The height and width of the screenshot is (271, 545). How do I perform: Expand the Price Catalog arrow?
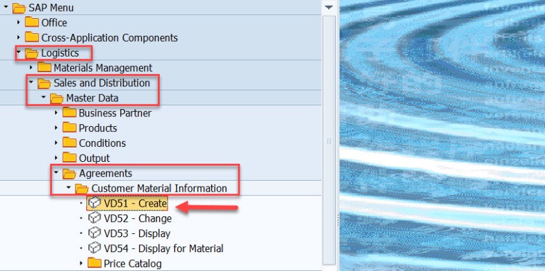[81, 263]
